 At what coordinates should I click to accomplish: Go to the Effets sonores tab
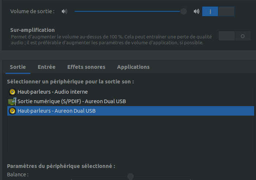click(x=86, y=67)
